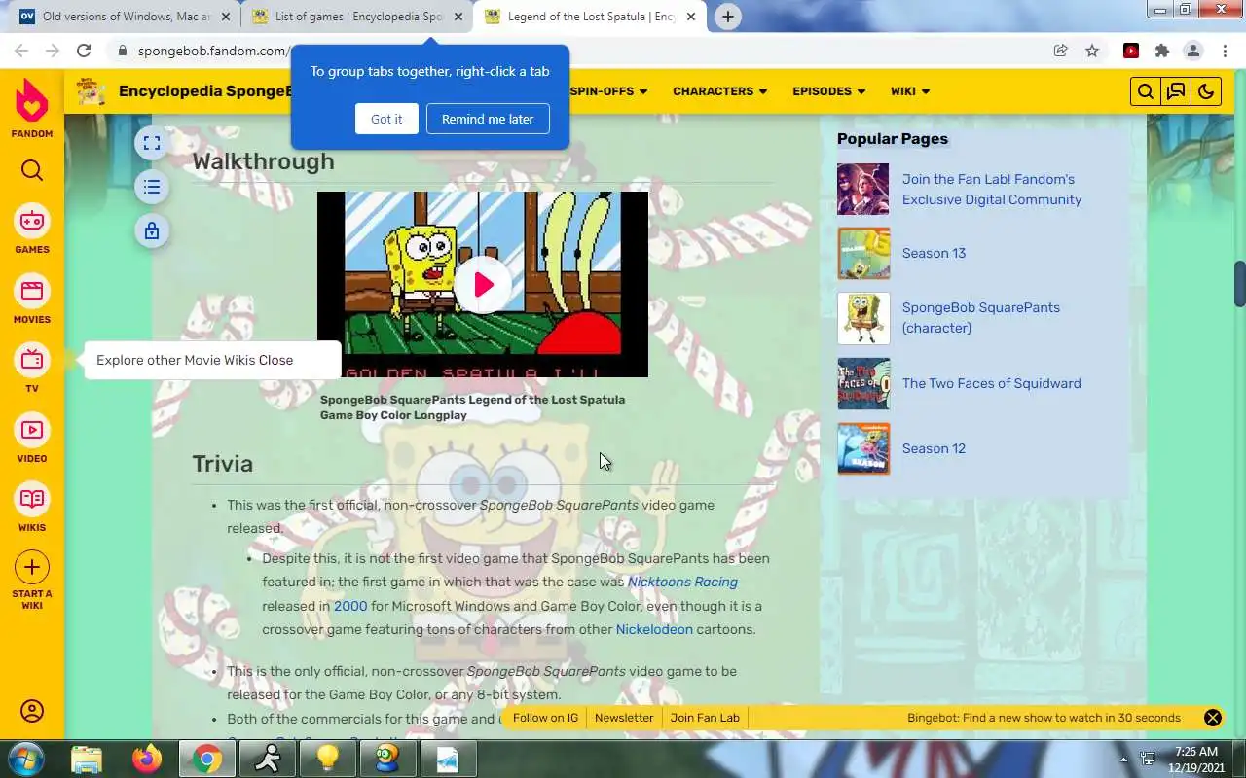The width and height of the screenshot is (1246, 778).
Task: Select the Legend of the Lost Spatula tab
Action: coord(590,17)
